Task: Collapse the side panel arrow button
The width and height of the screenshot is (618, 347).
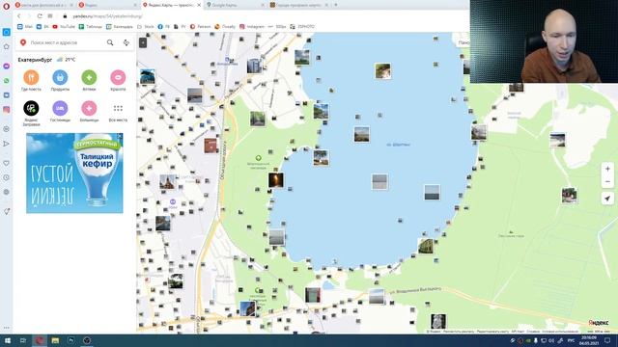Action: pyautogui.click(x=143, y=42)
